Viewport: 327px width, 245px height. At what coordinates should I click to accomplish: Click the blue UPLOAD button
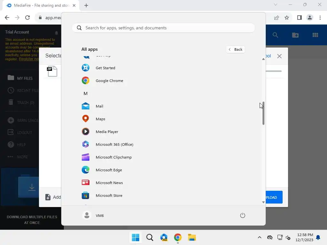[274, 197]
